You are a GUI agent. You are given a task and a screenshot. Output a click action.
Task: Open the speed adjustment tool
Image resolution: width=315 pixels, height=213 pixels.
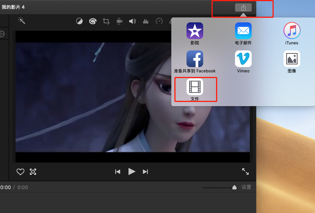159,21
